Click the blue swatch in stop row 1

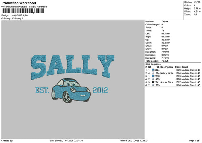[x=153, y=70]
